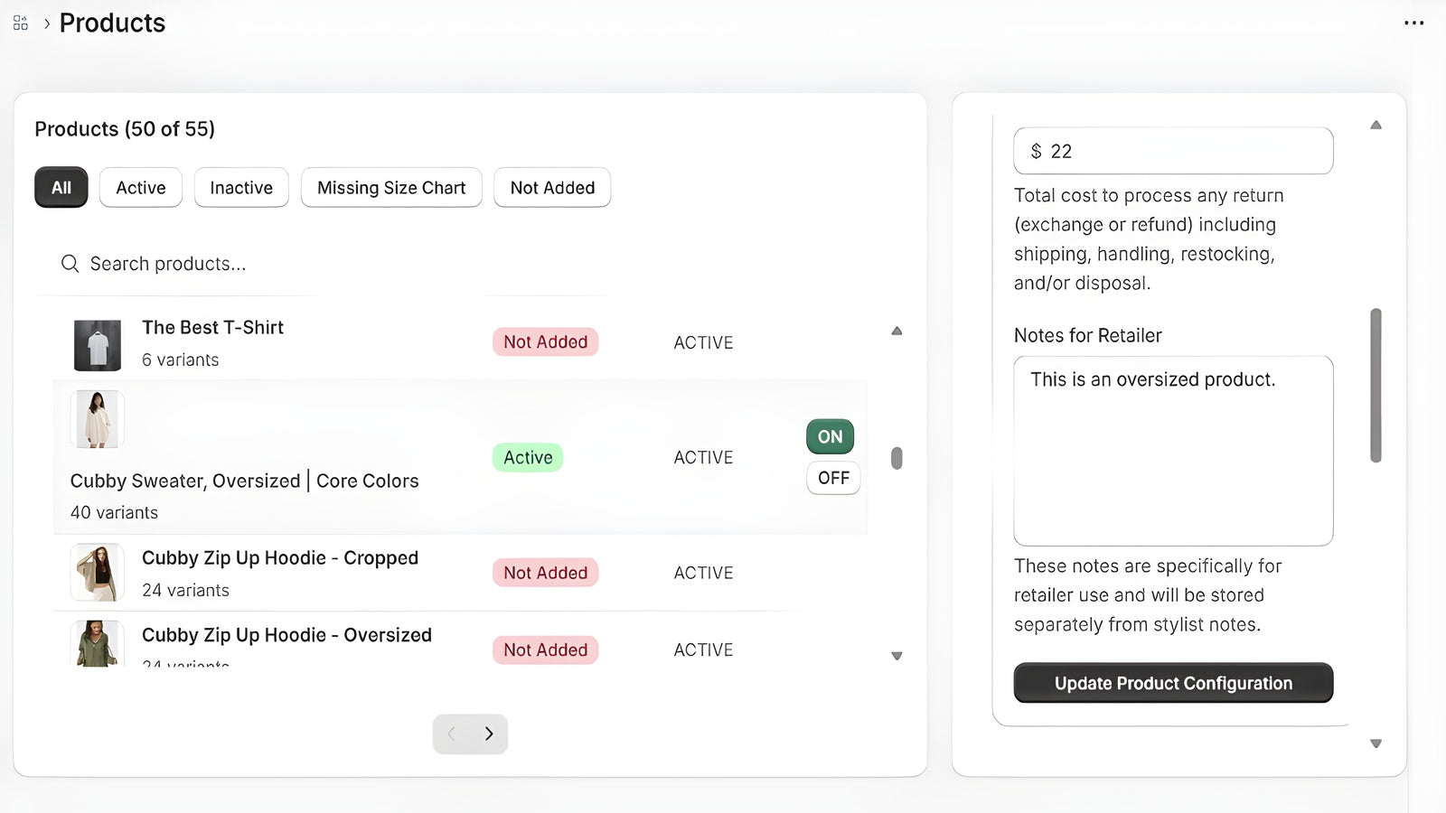Turn ON the Cubby Sweater product
The height and width of the screenshot is (813, 1446).
point(830,437)
